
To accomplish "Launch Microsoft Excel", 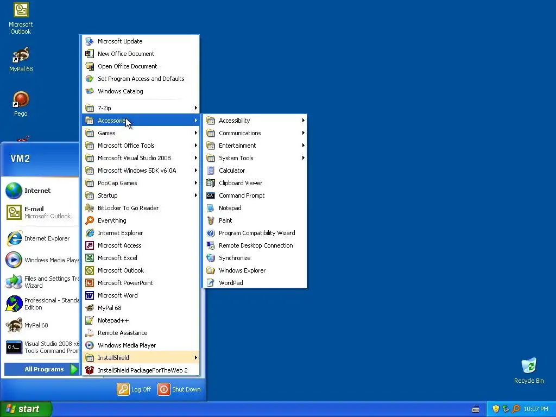I will (141, 258).
